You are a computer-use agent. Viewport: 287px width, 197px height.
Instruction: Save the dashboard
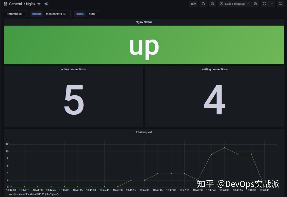point(203,4)
